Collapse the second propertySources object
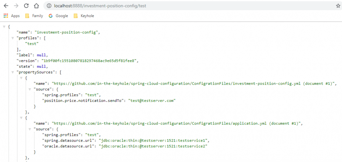The image size is (342, 162). coord(21,118)
